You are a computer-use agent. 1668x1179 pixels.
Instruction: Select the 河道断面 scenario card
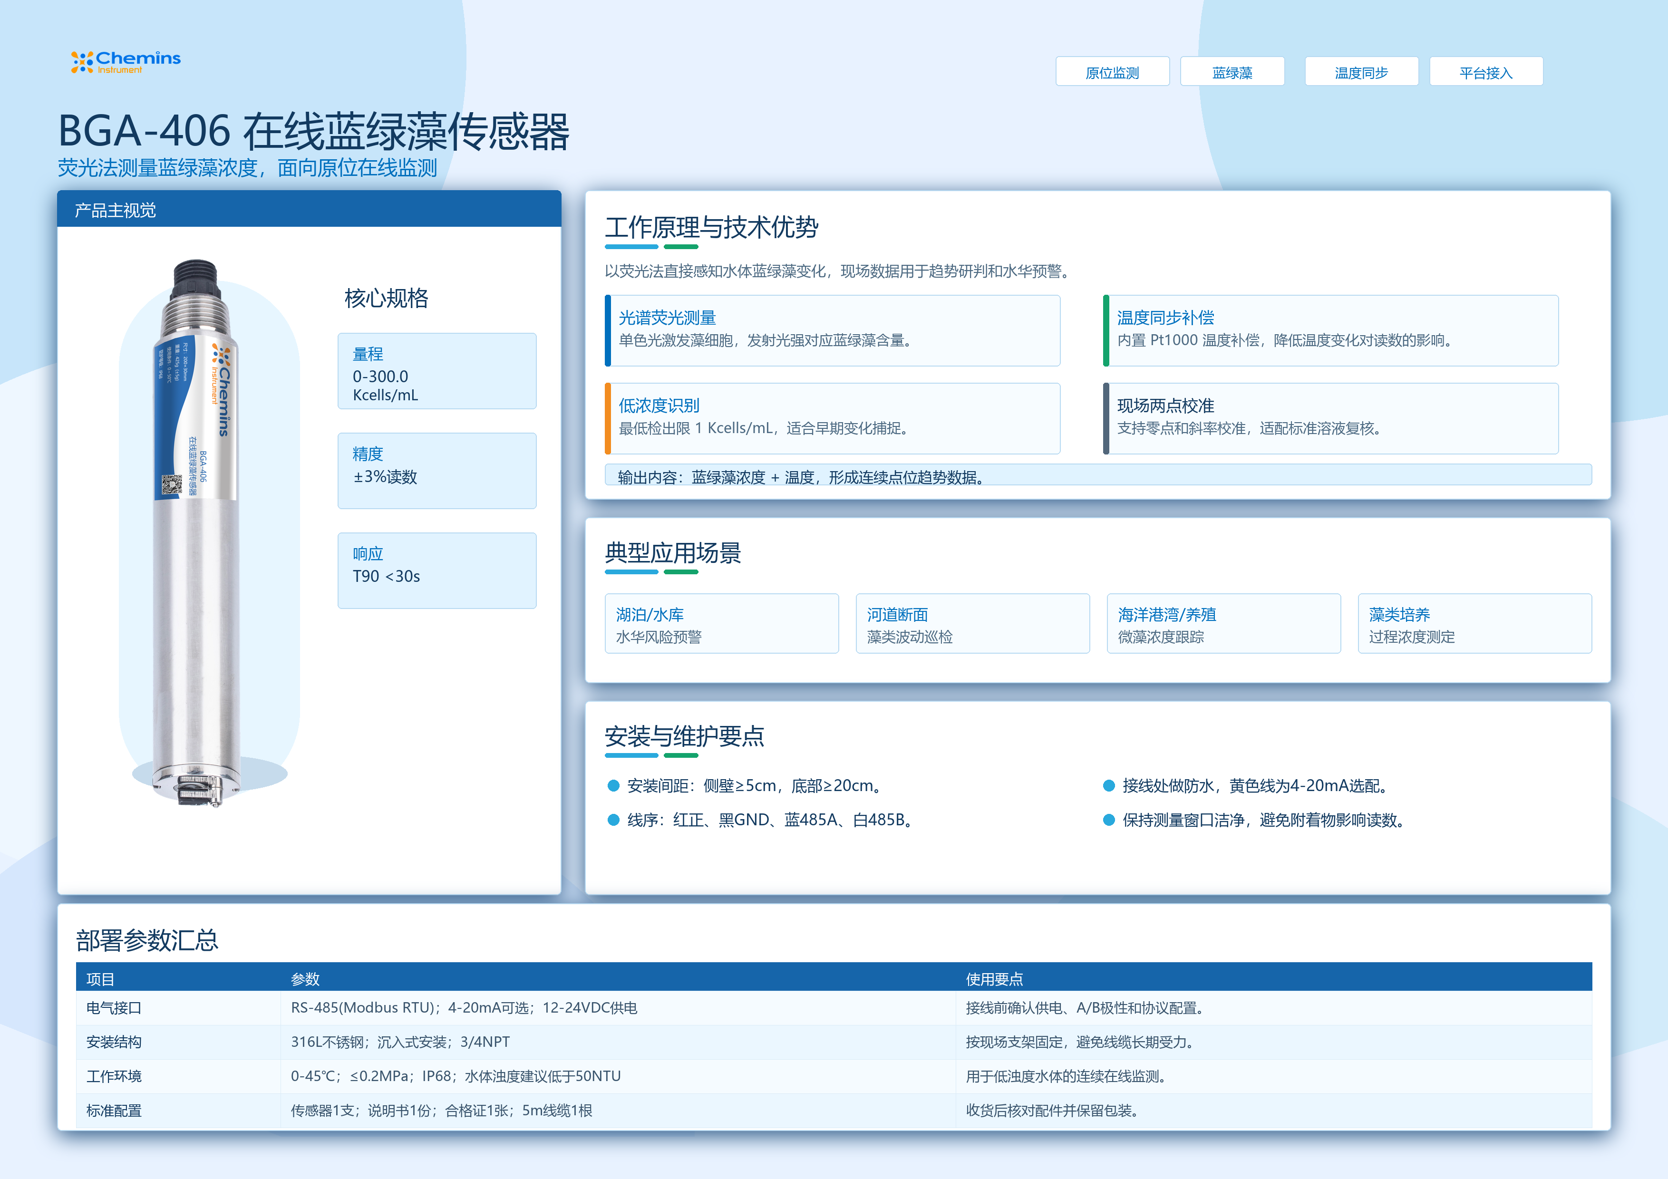(x=973, y=623)
